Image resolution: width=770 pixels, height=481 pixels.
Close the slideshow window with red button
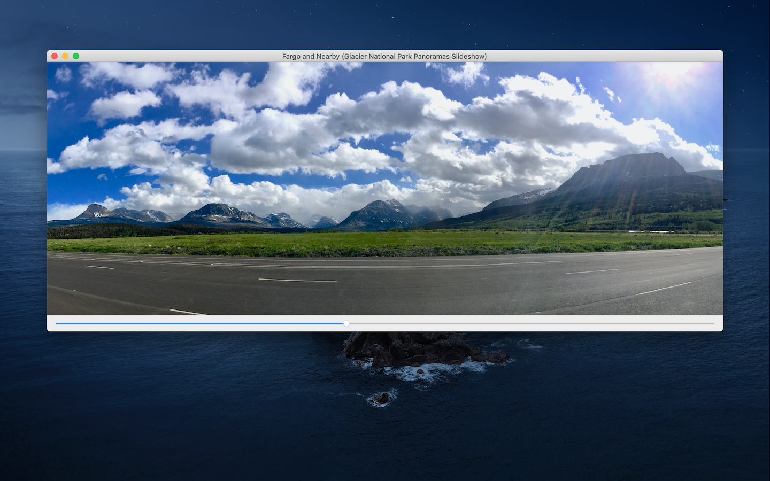tap(55, 56)
